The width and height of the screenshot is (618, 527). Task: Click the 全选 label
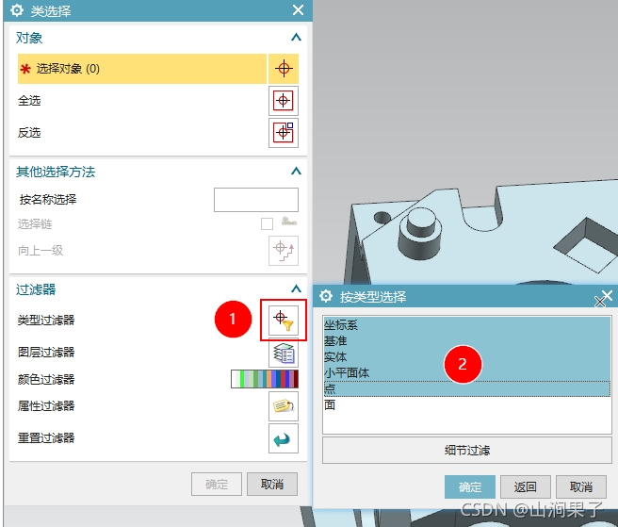click(29, 101)
